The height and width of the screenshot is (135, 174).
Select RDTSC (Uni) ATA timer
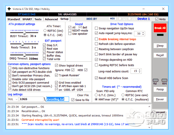[x=45, y=31]
